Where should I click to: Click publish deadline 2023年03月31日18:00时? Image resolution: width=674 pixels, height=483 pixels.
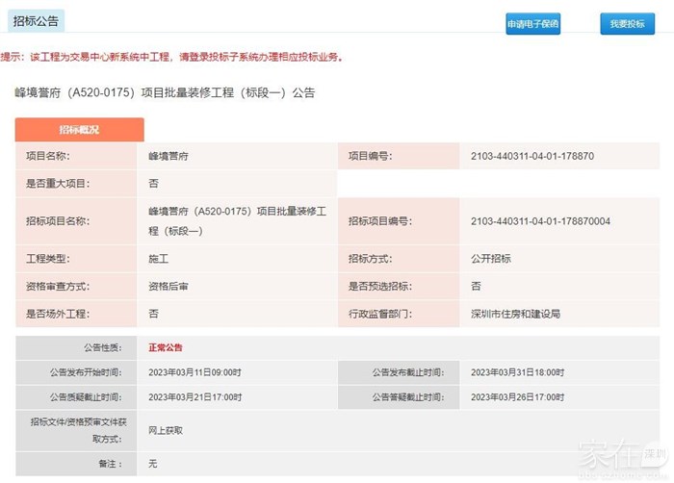[x=518, y=371]
